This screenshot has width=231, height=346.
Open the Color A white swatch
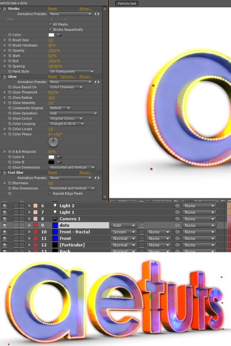(x=51, y=157)
